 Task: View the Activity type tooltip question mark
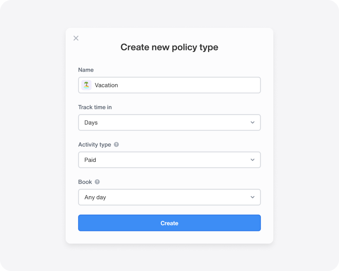(116, 144)
